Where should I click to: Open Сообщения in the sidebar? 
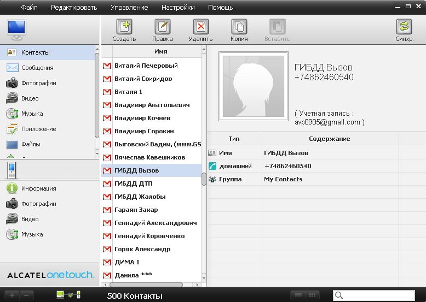click(47, 68)
